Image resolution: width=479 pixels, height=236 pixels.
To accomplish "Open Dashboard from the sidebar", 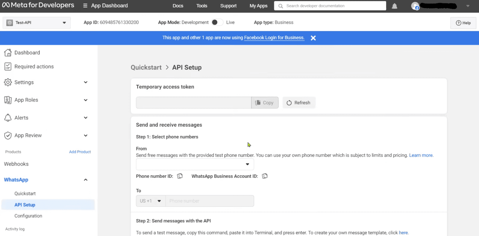I will coord(27,53).
